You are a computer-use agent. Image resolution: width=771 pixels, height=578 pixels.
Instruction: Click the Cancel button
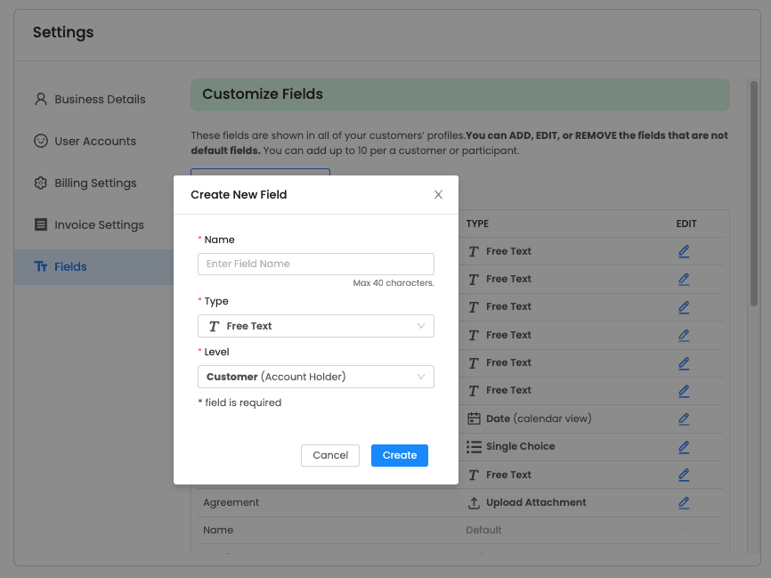pyautogui.click(x=330, y=455)
